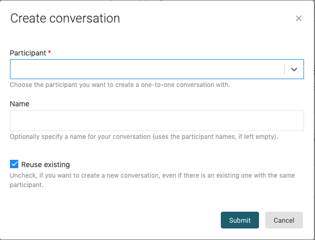The height and width of the screenshot is (240, 315).
Task: Click blank header area right of title
Action: click(209, 19)
